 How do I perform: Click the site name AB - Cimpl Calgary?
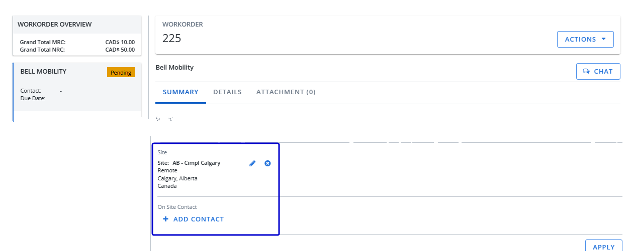tap(196, 163)
